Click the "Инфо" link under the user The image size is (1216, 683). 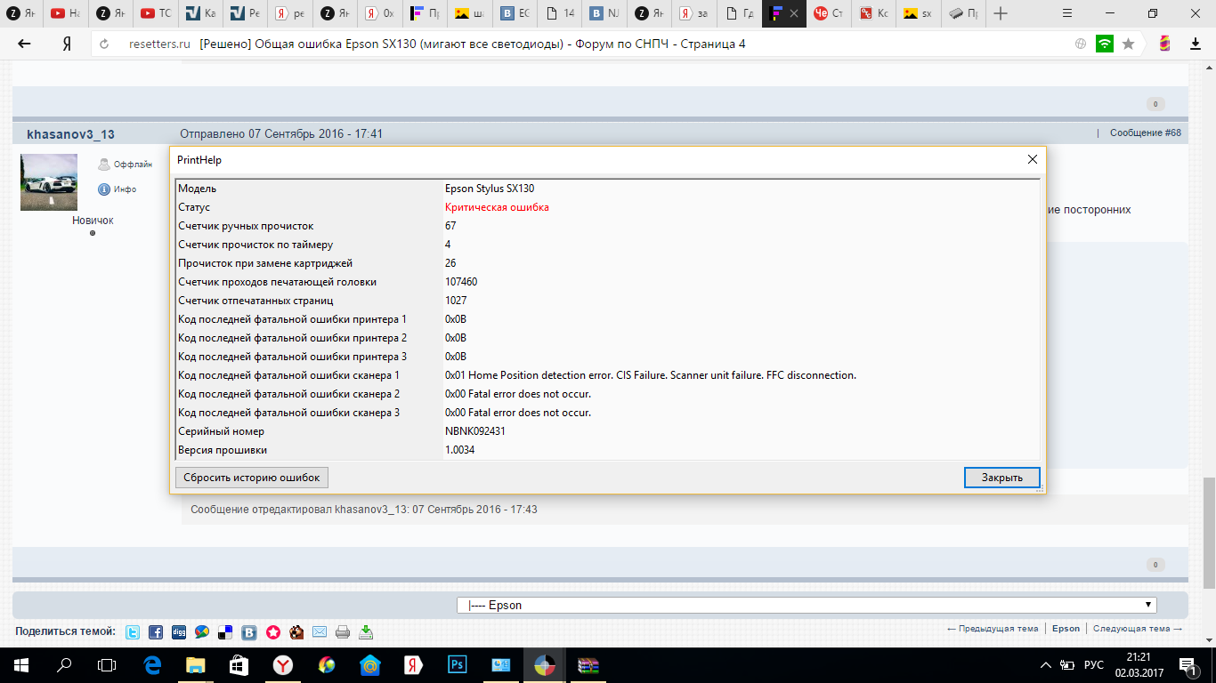pyautogui.click(x=125, y=189)
